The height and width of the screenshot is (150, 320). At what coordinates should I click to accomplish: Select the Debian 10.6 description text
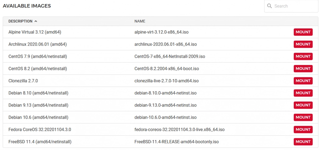[38, 117]
